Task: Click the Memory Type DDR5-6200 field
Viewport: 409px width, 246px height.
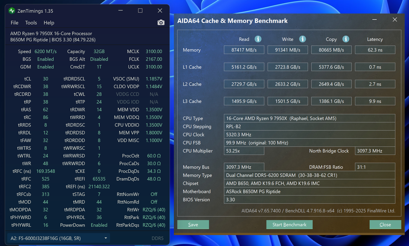Action: coord(310,175)
